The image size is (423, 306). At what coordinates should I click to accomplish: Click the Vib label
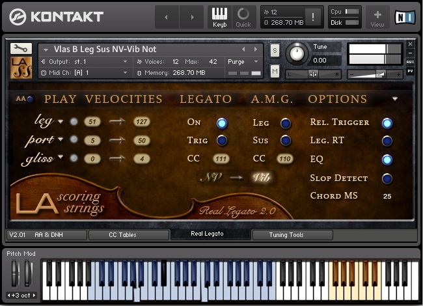261,177
